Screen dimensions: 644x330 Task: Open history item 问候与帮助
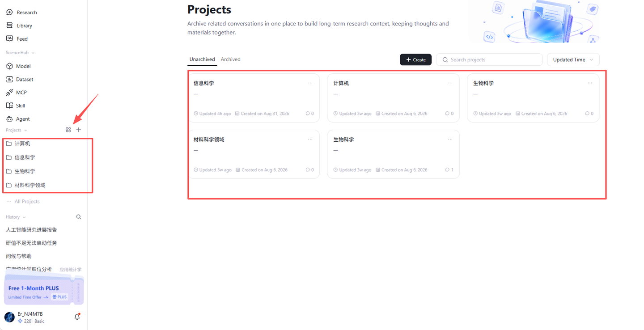[19, 256]
